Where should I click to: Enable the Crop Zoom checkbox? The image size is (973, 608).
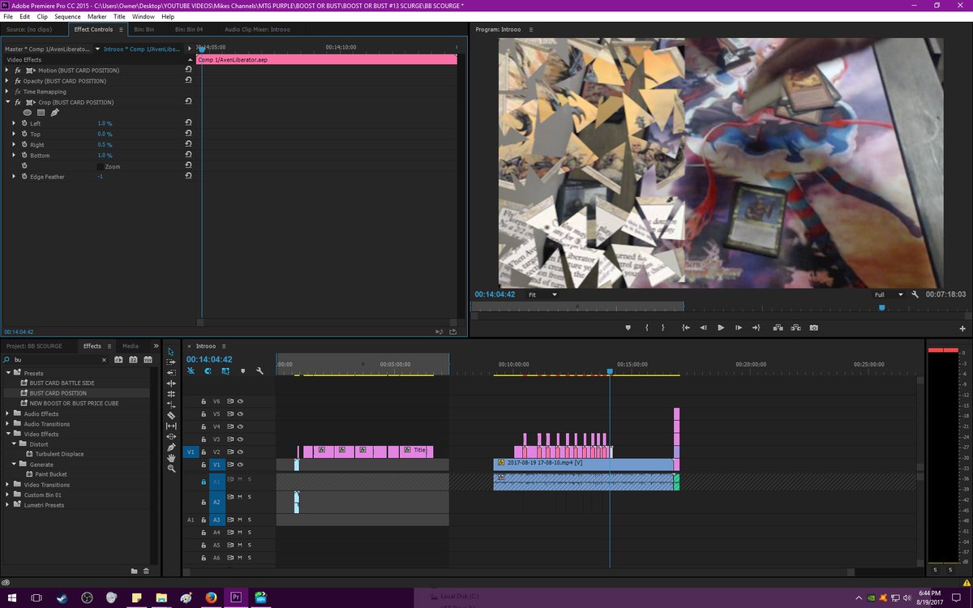click(100, 166)
